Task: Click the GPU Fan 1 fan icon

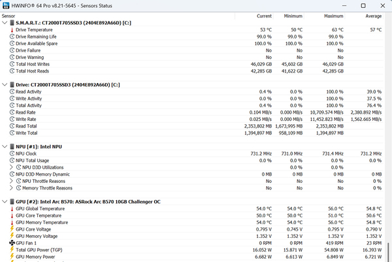Action: 12,243
